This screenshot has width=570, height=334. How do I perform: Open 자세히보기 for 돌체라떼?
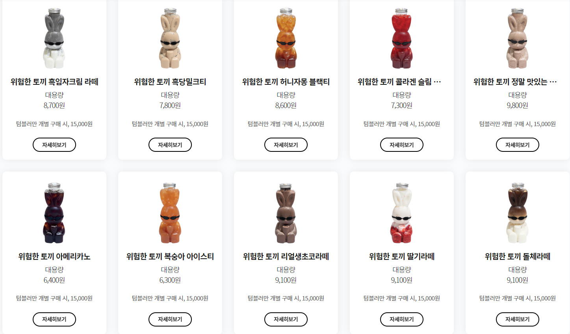pyautogui.click(x=517, y=319)
